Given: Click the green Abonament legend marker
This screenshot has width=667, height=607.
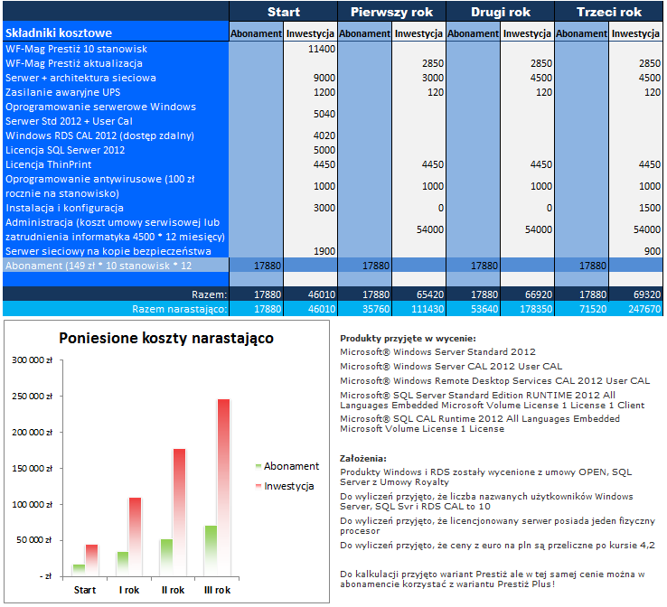Looking at the screenshot, I should click(258, 466).
